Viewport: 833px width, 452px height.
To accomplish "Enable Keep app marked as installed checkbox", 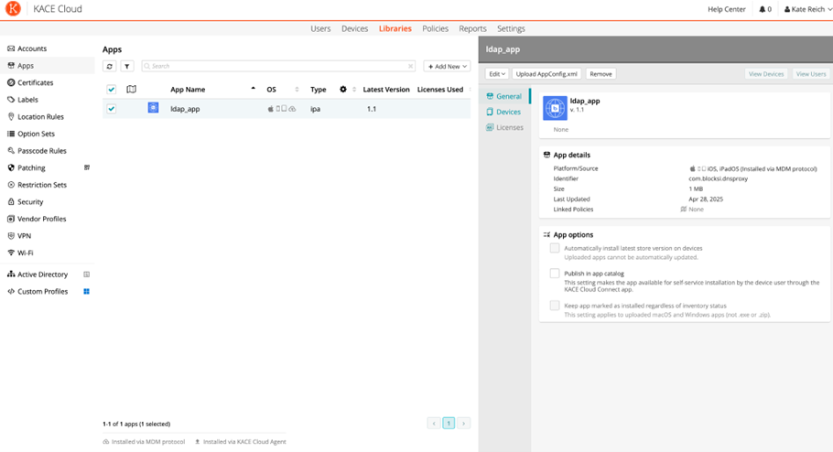I will click(x=555, y=306).
